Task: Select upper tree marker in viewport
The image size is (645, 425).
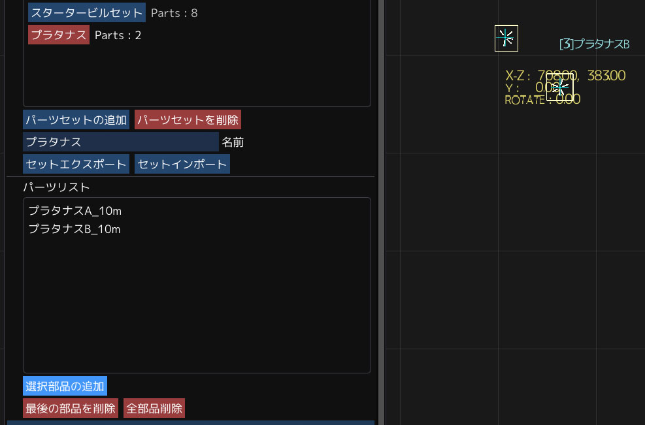Action: pyautogui.click(x=506, y=39)
